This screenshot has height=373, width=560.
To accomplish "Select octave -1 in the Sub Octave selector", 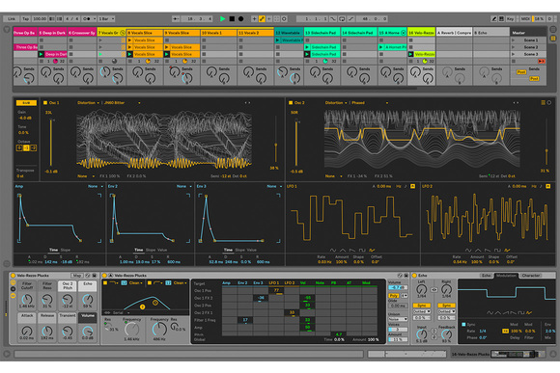I will (x=26, y=148).
